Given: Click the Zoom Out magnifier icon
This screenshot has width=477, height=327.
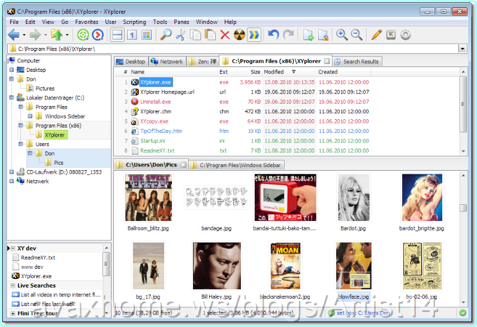Looking at the screenshot, I should [357, 35].
